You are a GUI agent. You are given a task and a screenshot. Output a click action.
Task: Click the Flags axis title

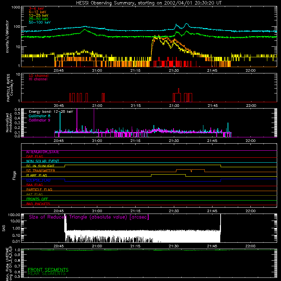point(14,175)
